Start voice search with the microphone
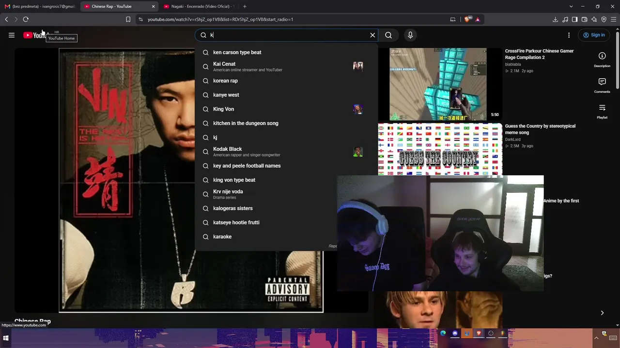 (x=410, y=35)
